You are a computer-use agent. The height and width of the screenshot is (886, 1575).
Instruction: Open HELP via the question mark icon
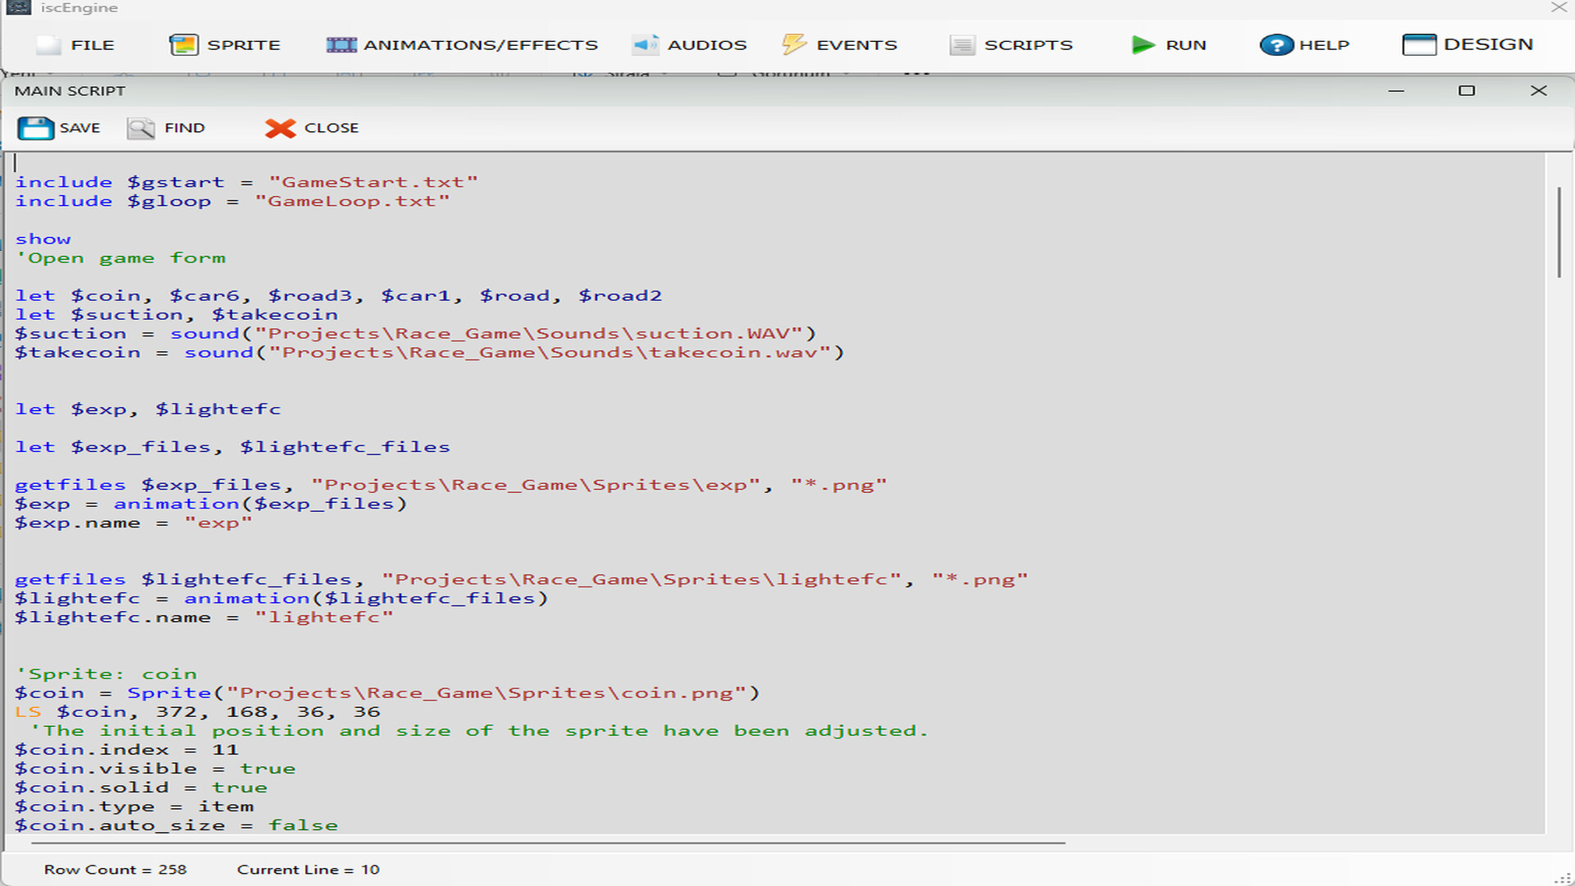[1276, 44]
